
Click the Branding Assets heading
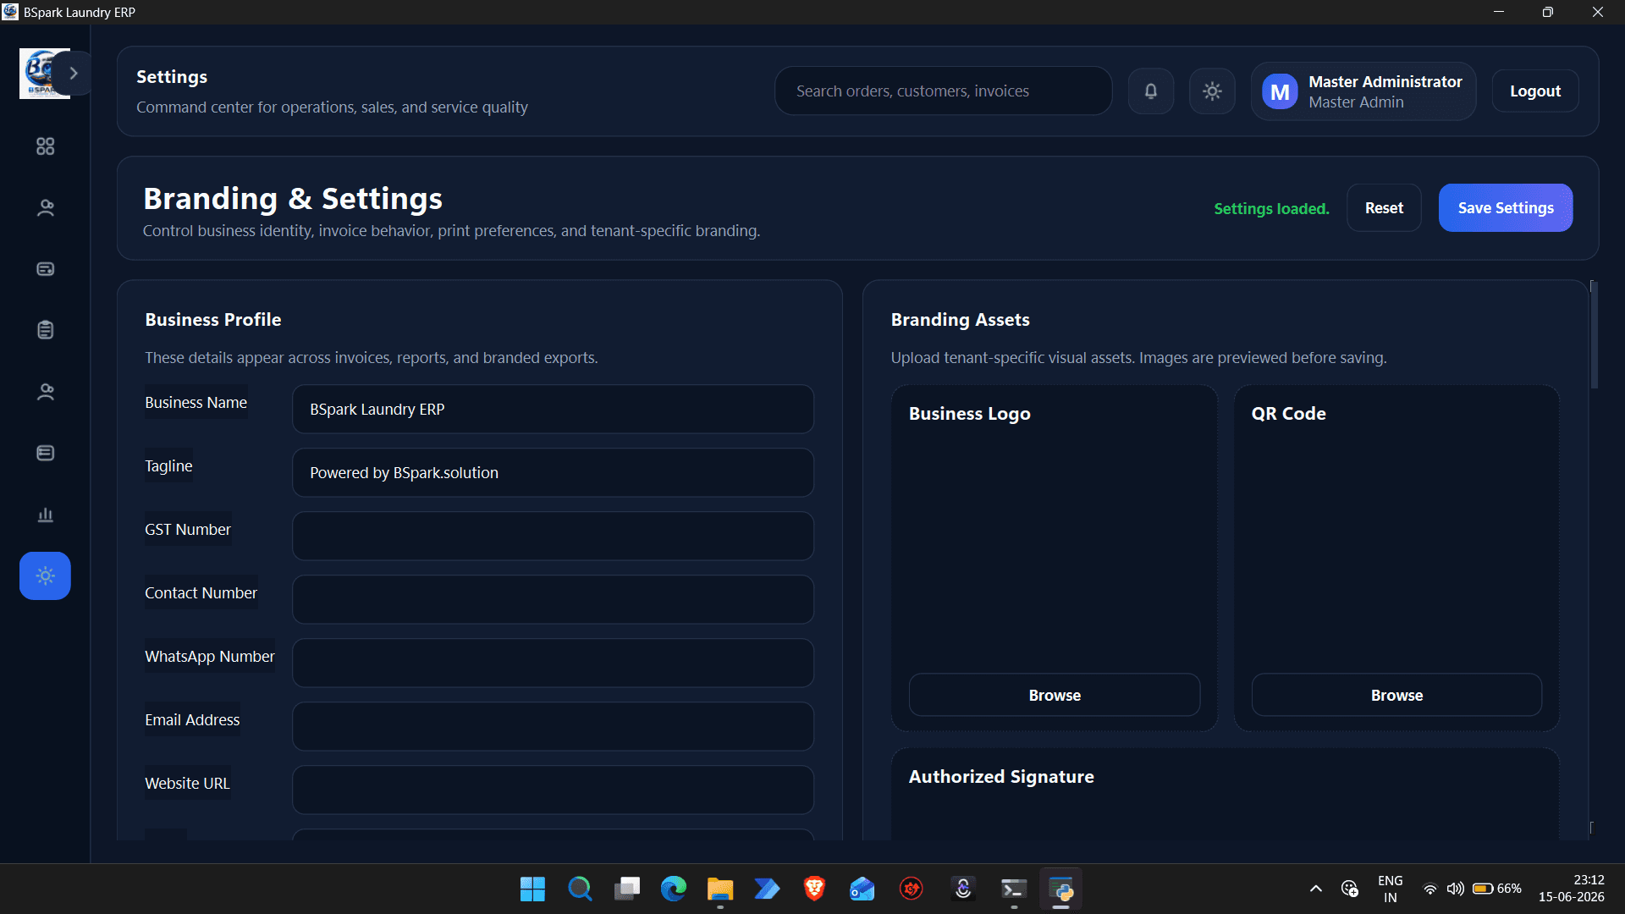point(960,320)
